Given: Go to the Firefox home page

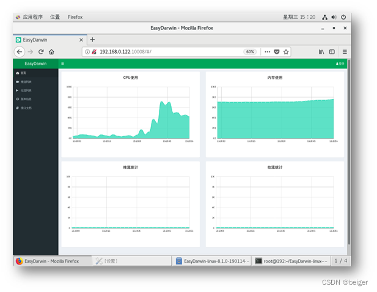Looking at the screenshot, I should point(51,52).
